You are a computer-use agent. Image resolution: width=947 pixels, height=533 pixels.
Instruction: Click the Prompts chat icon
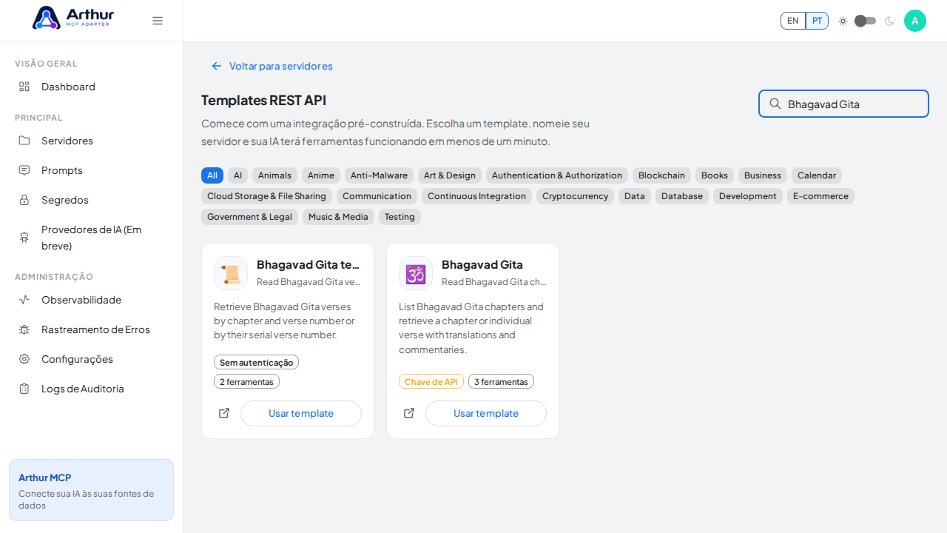(x=24, y=170)
